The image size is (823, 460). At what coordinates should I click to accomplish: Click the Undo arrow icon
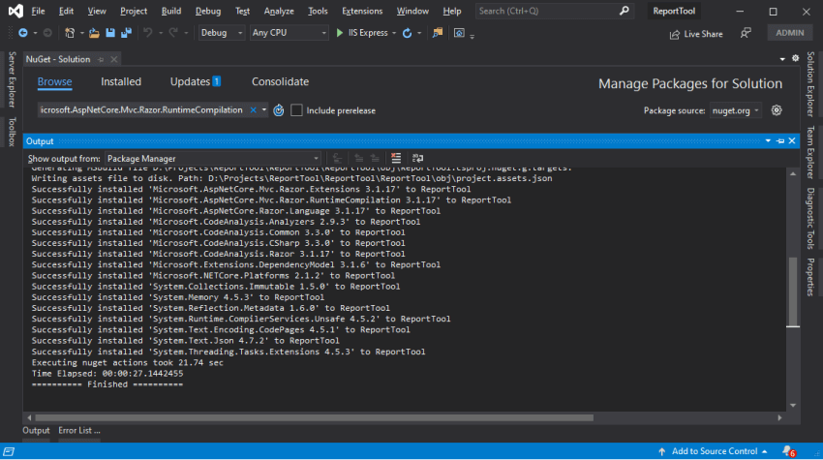(148, 33)
